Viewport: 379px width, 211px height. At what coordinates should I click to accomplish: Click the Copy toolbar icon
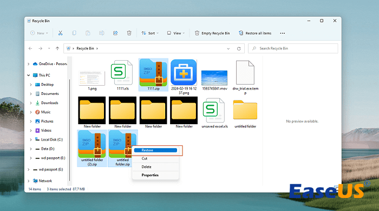coord(74,33)
